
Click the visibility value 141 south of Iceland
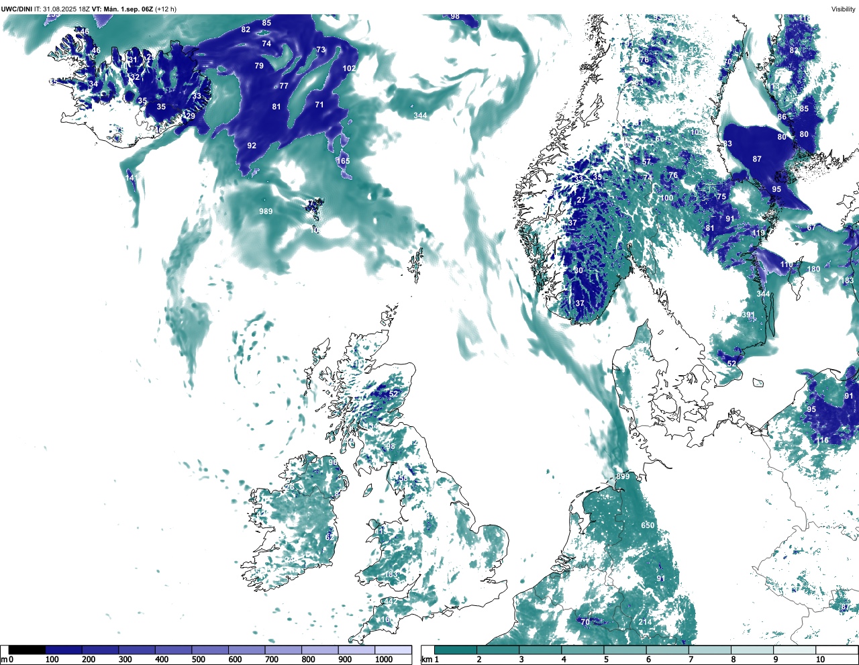(x=132, y=178)
